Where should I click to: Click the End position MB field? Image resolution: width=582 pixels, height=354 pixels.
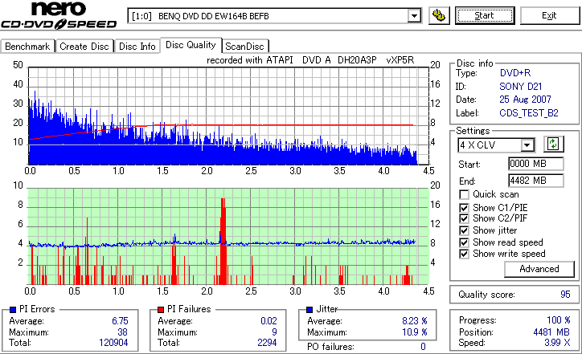coord(535,181)
